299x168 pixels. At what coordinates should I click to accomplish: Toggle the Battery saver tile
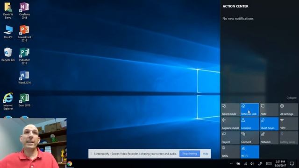[x=289, y=138]
